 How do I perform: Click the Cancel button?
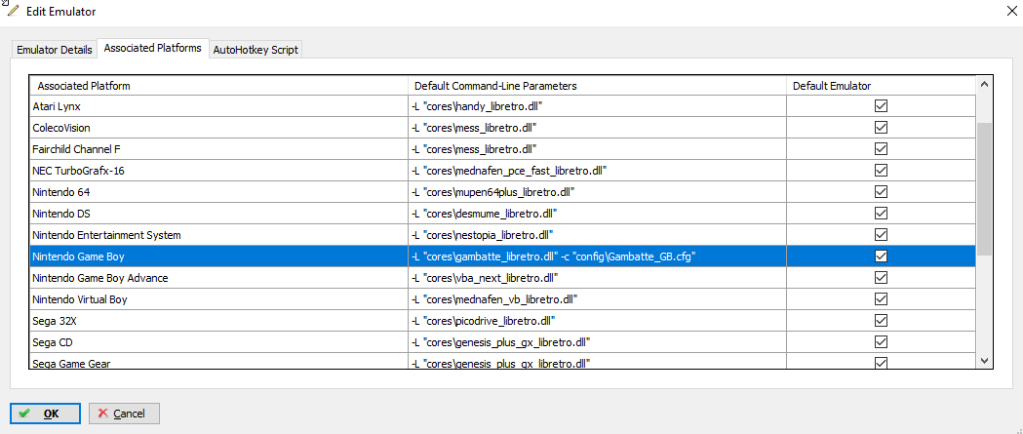click(x=124, y=414)
